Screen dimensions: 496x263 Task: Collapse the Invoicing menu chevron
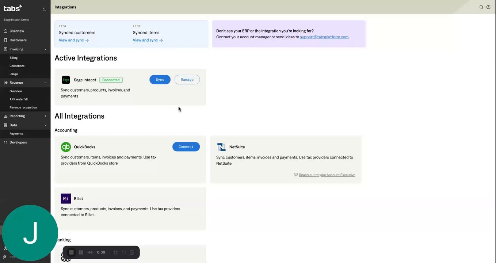pos(45,49)
